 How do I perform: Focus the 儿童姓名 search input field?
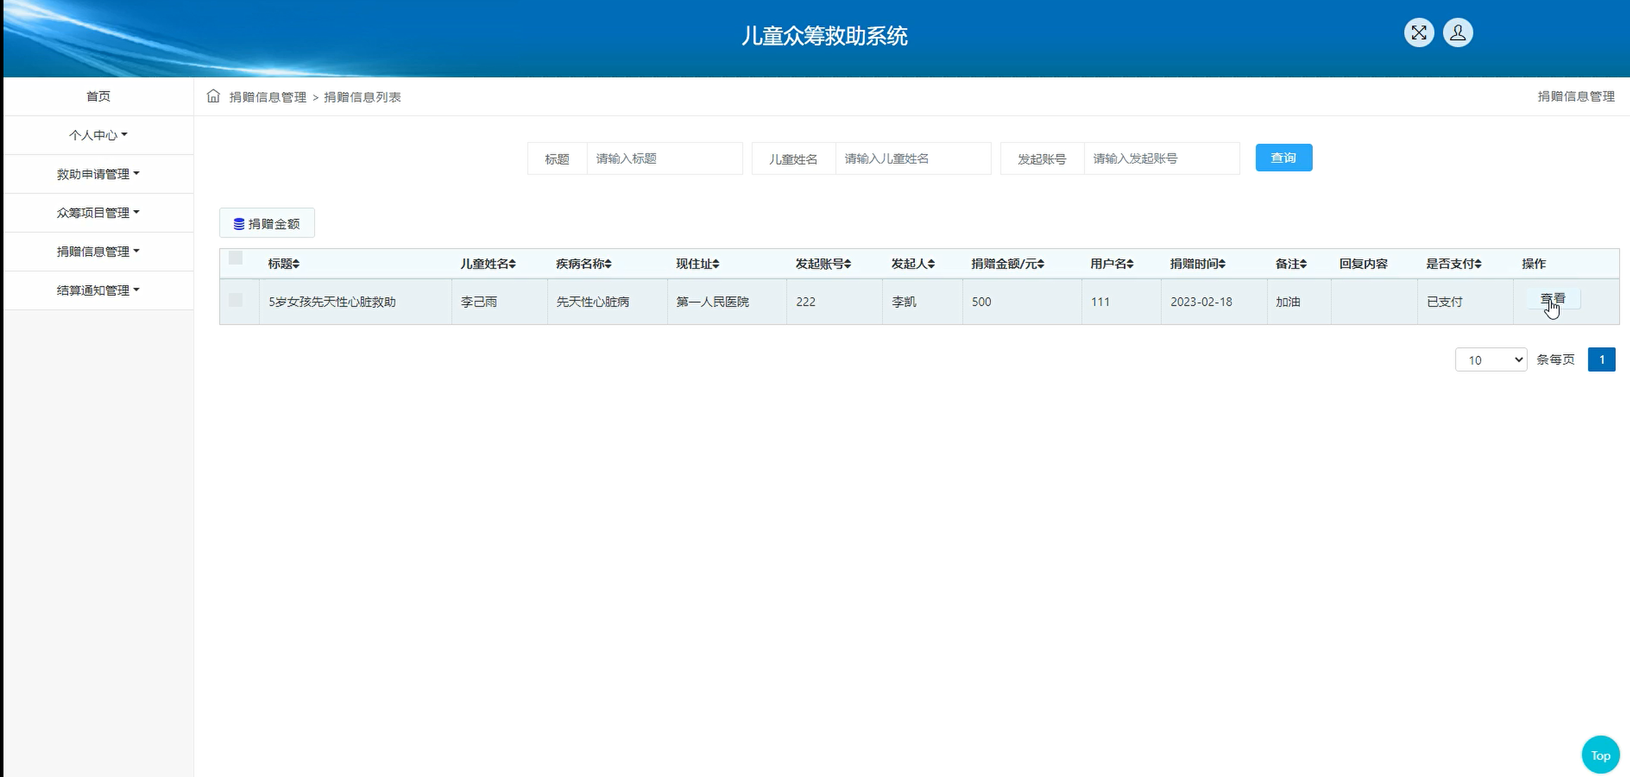913,159
